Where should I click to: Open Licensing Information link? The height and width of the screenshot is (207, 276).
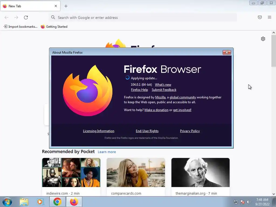coord(99,131)
